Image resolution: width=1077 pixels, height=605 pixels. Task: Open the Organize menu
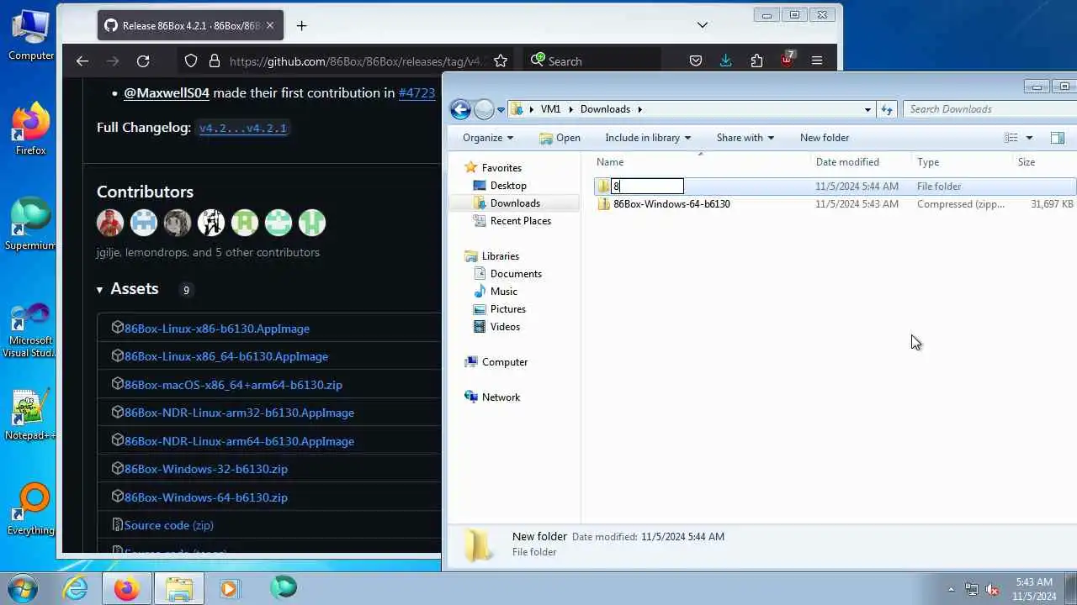(488, 138)
